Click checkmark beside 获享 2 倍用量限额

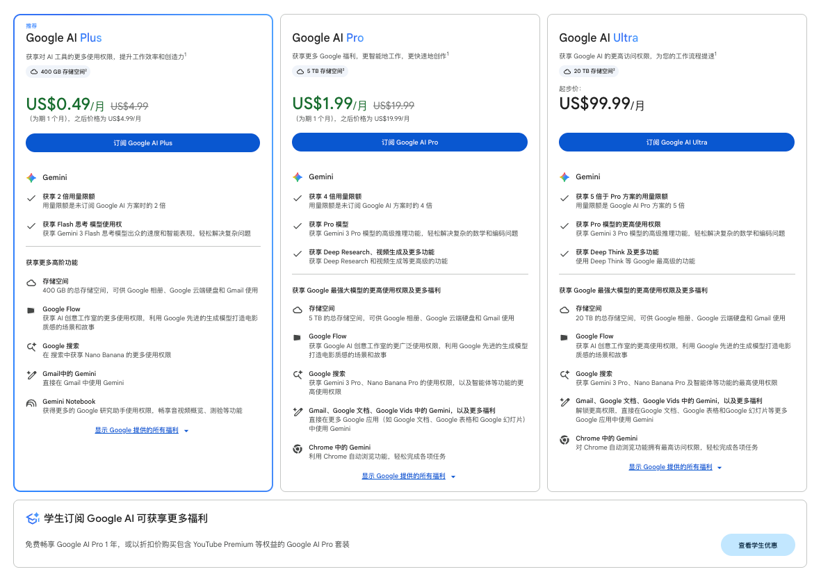pos(31,198)
